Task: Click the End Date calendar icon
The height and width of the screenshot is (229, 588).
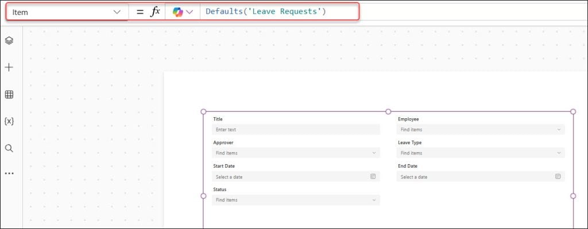Action: [x=558, y=176]
